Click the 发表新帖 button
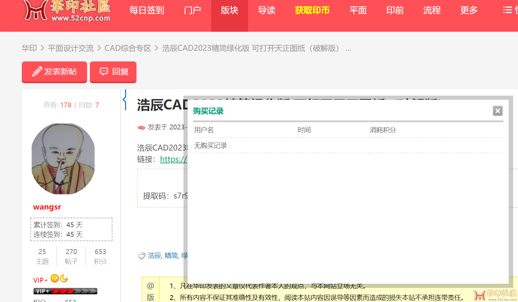518x302 pixels. click(x=54, y=72)
